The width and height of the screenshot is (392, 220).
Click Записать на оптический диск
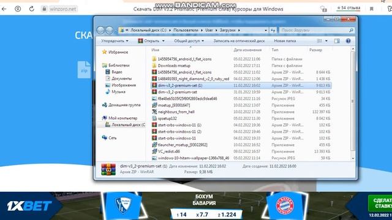coord(239,41)
